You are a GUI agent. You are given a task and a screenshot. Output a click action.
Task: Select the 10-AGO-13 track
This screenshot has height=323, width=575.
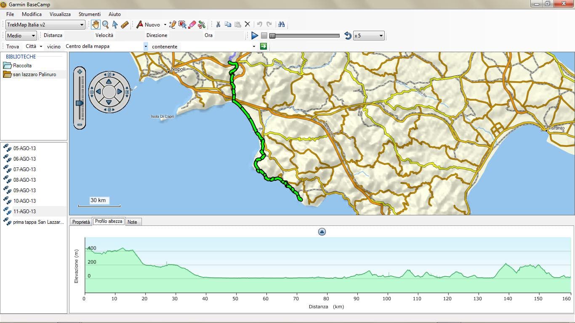pyautogui.click(x=24, y=201)
